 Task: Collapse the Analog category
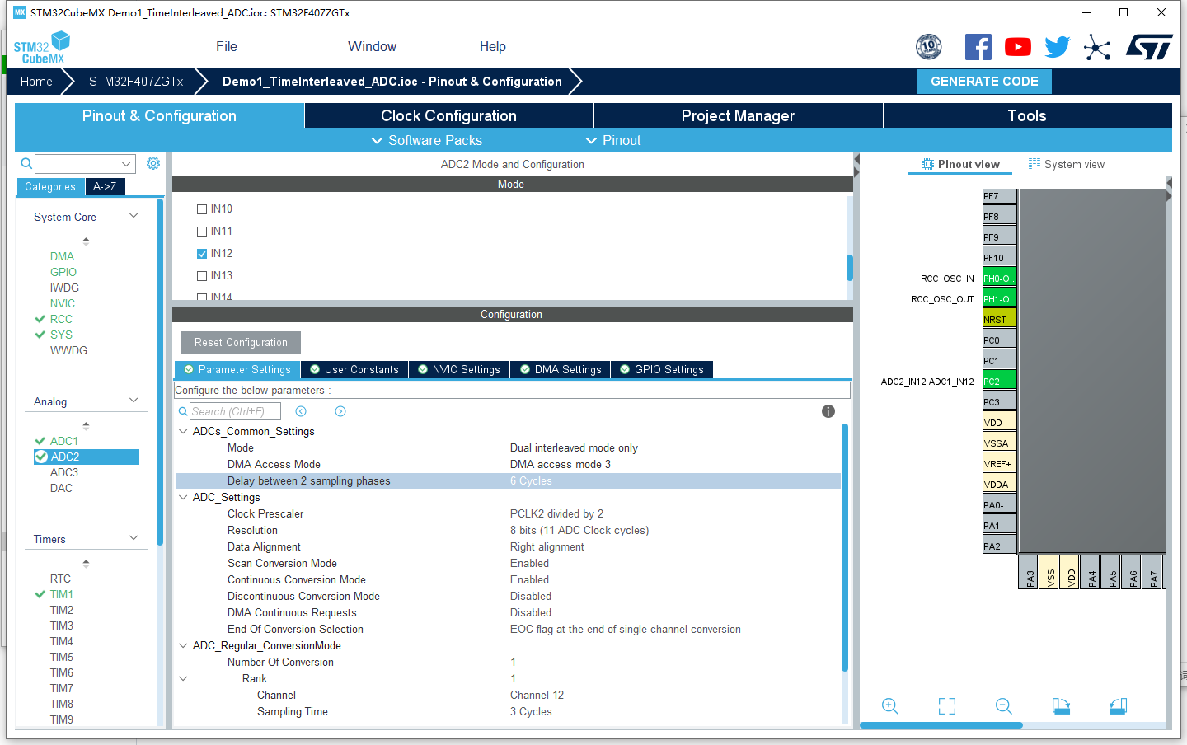134,401
